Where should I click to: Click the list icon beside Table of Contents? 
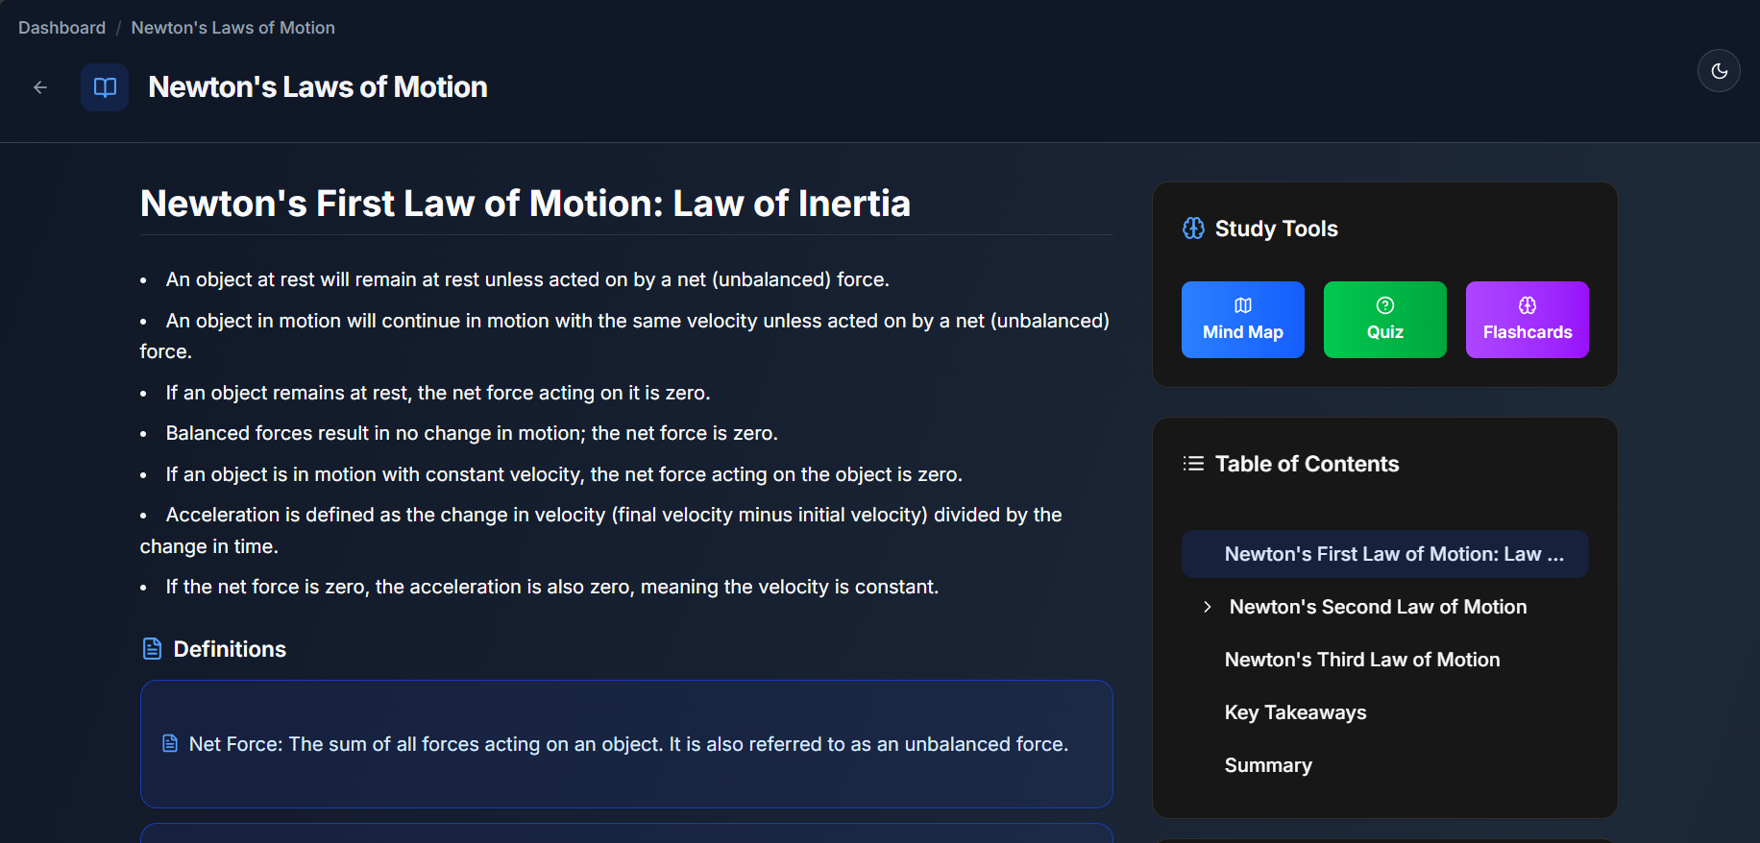(1193, 464)
